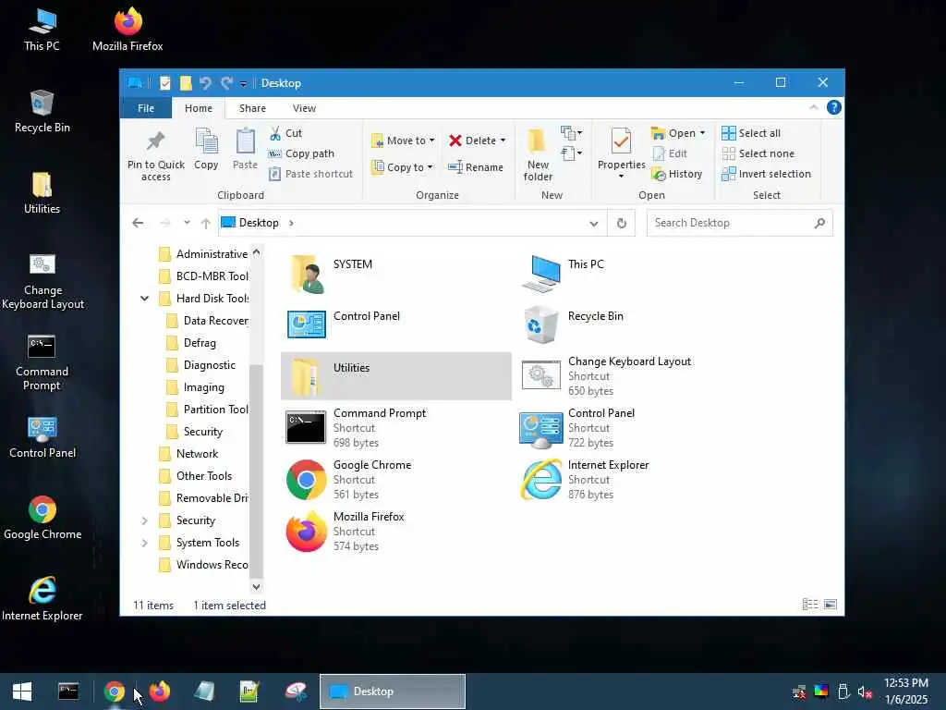The image size is (946, 710).
Task: Open the Open button dropdown arrow
Action: click(702, 133)
